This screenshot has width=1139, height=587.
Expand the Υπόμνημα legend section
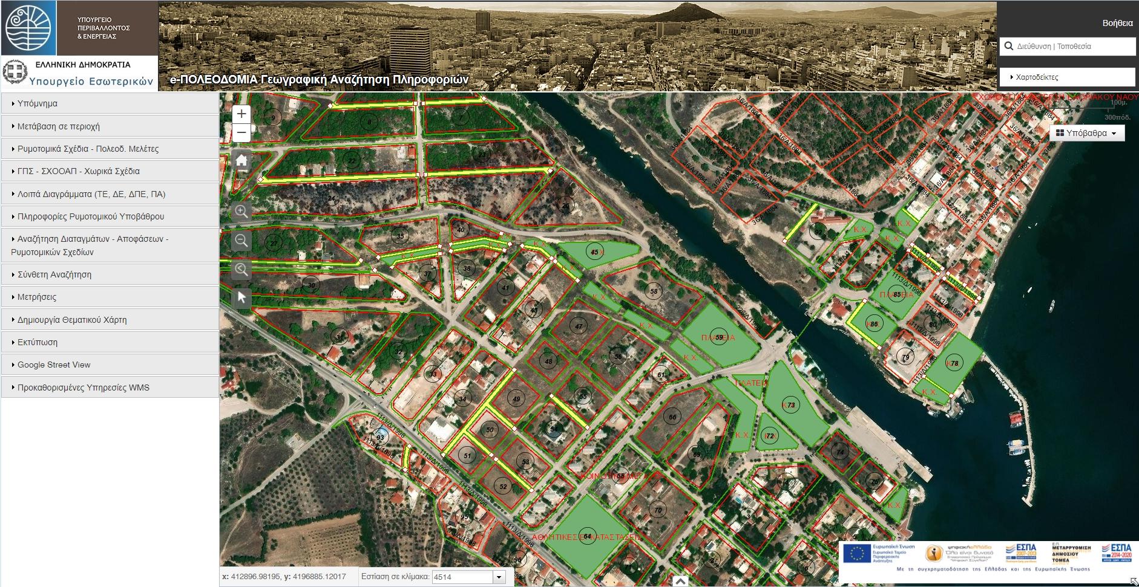pos(110,103)
